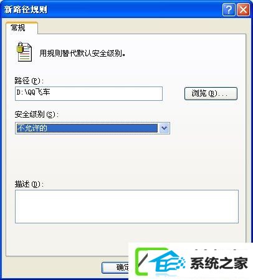Image resolution: width=253 pixels, height=280 pixels.
Task: Click the question-mark help icon in title bar
Action: coord(229,9)
